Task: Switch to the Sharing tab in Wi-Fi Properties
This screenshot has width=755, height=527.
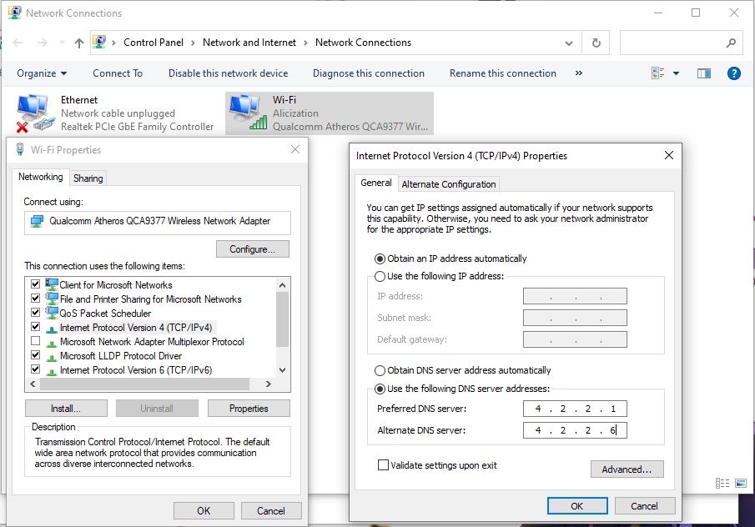Action: coord(88,178)
